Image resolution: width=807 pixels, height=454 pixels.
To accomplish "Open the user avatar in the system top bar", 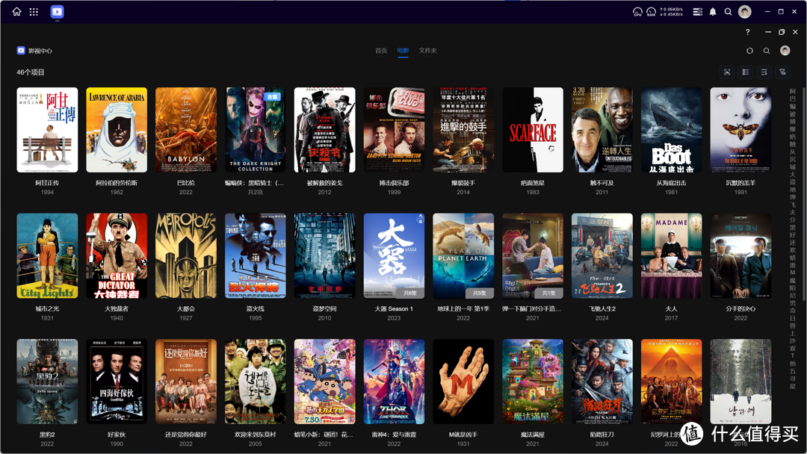I will point(745,11).
